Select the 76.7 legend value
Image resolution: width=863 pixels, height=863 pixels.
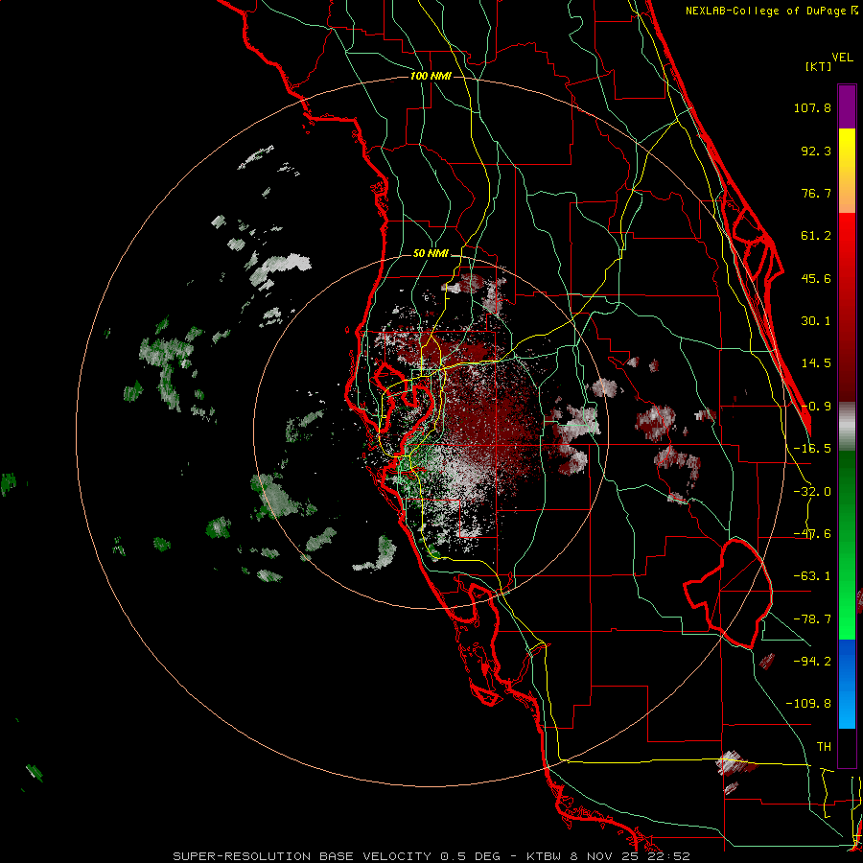point(816,193)
